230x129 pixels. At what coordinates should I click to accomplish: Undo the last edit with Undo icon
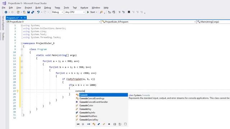(x=38, y=12)
